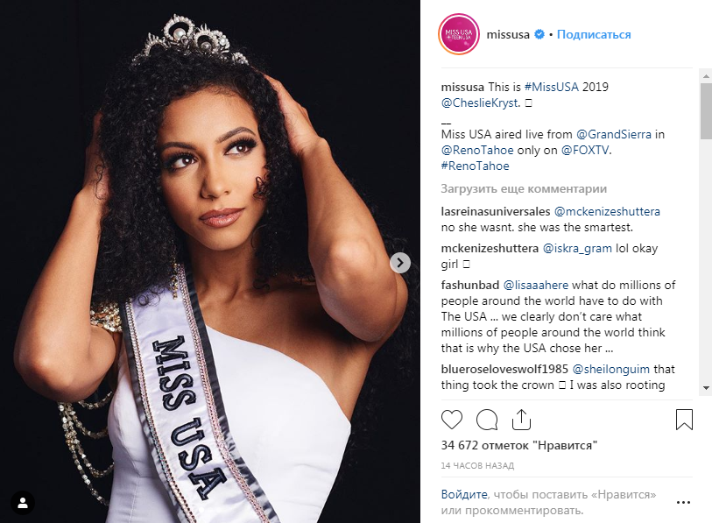Open the three-dot options menu
712x523 pixels.
(x=683, y=502)
